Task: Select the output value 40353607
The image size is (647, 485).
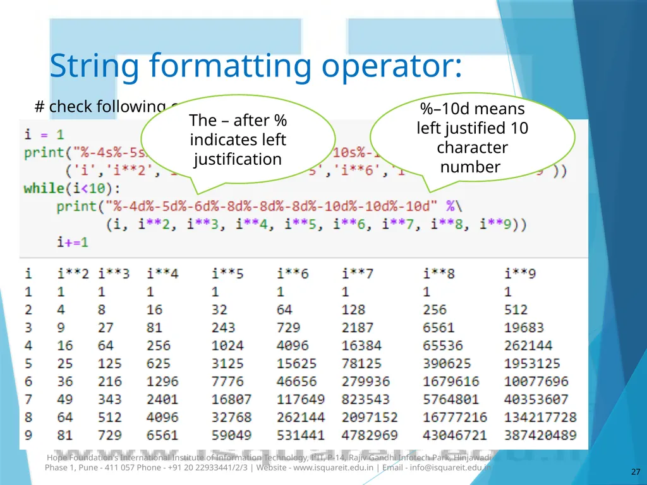Action: click(x=536, y=399)
